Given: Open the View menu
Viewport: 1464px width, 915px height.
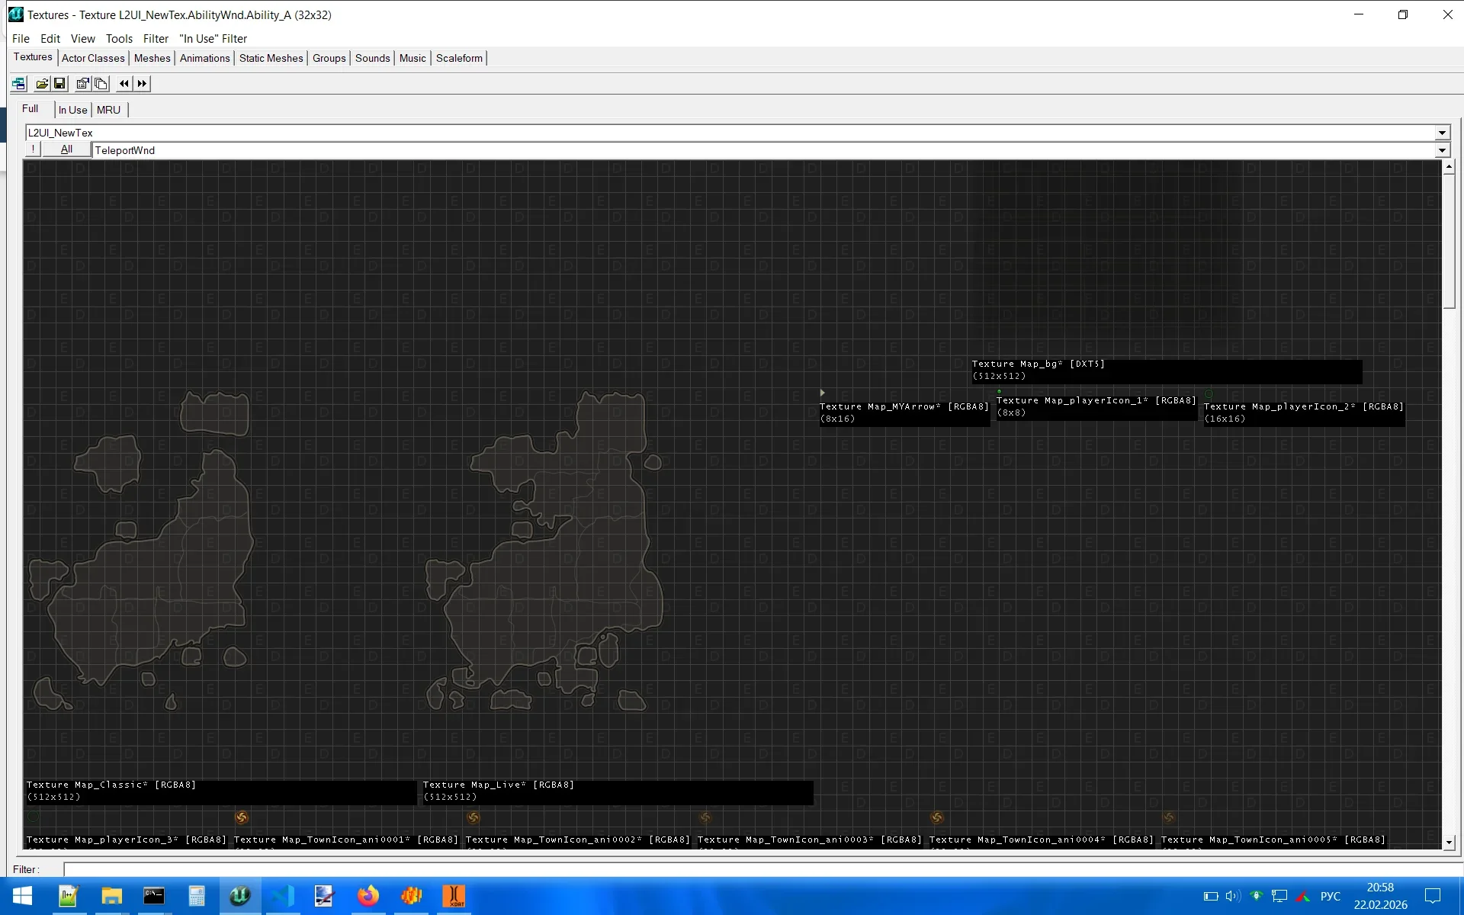Looking at the screenshot, I should point(82,38).
